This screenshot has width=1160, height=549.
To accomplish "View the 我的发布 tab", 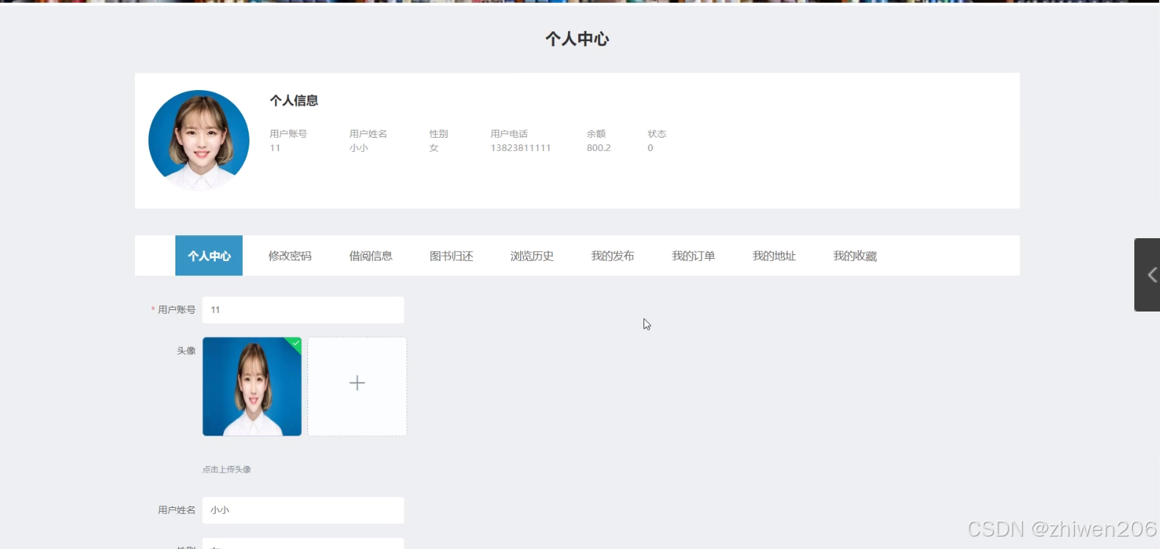I will 613,256.
